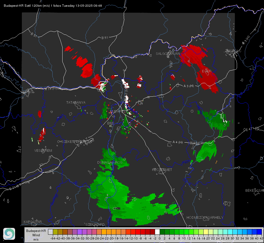
Task: Select the MISKOLC label on the map
Action: [x=234, y=51]
